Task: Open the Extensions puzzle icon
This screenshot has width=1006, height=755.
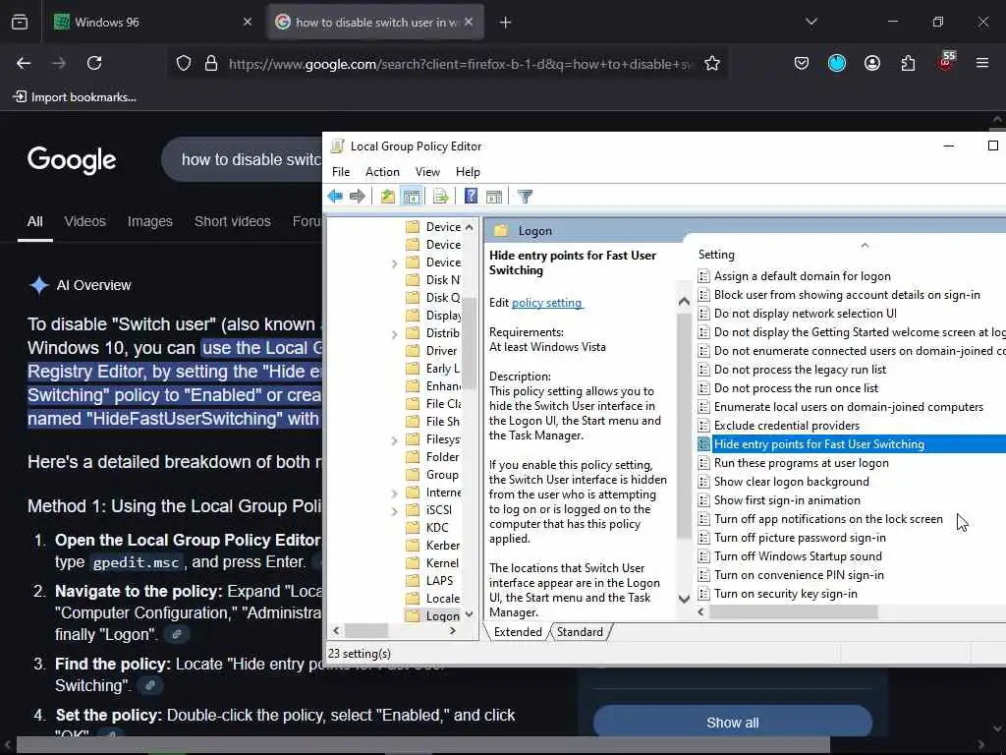Action: 908,63
